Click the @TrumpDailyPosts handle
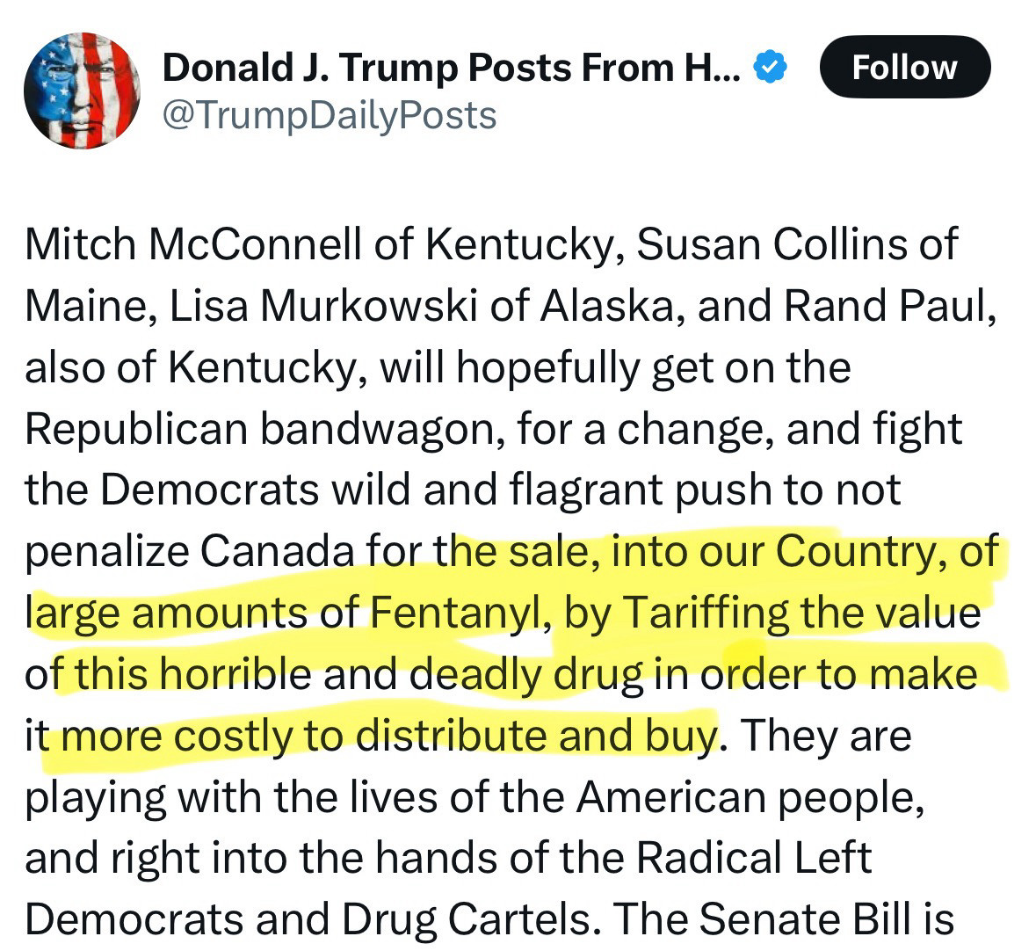This screenshot has height=951, width=1036. pyautogui.click(x=330, y=115)
